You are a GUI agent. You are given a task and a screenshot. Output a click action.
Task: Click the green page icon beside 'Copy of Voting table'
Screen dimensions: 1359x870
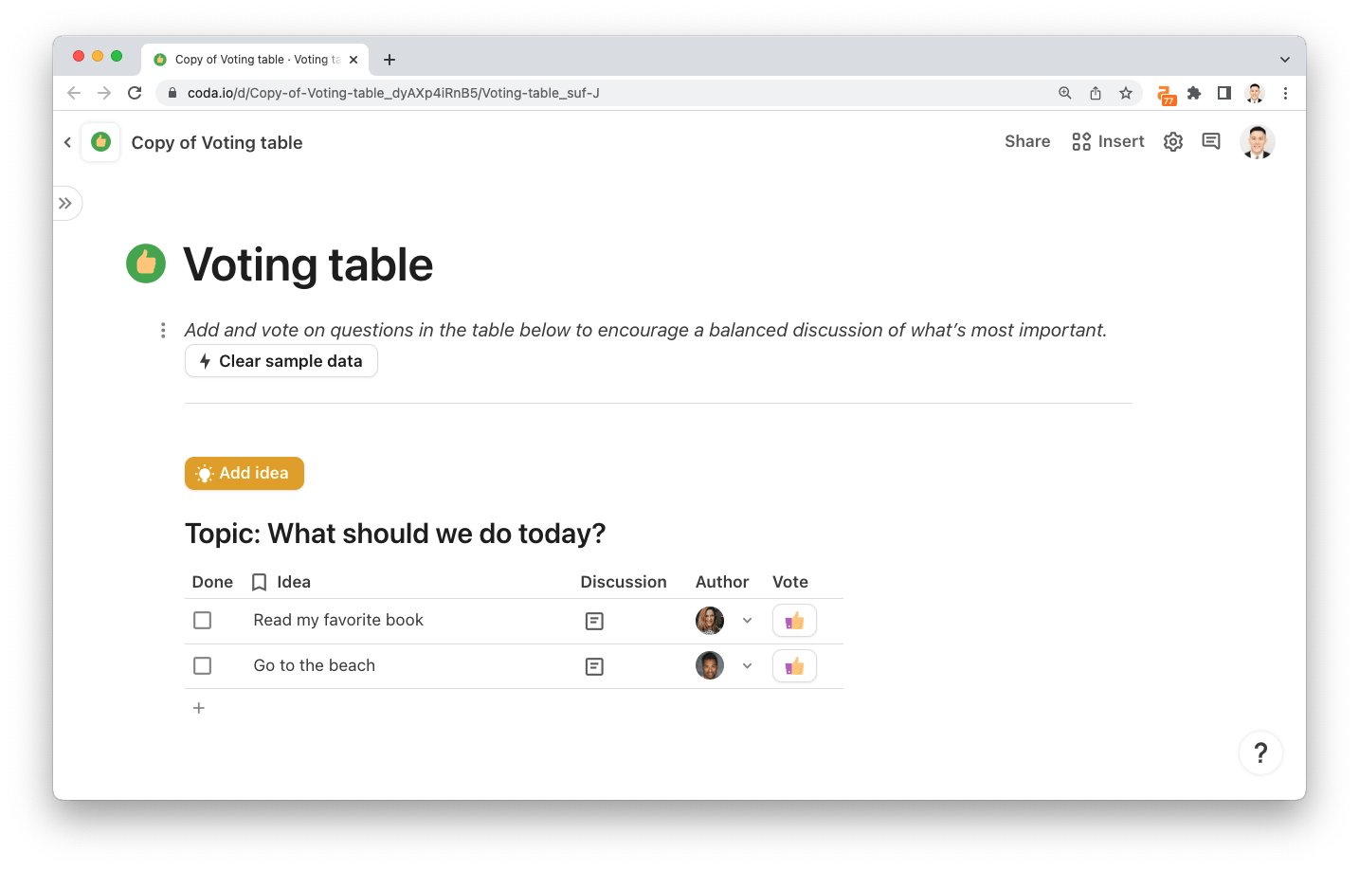pos(100,141)
